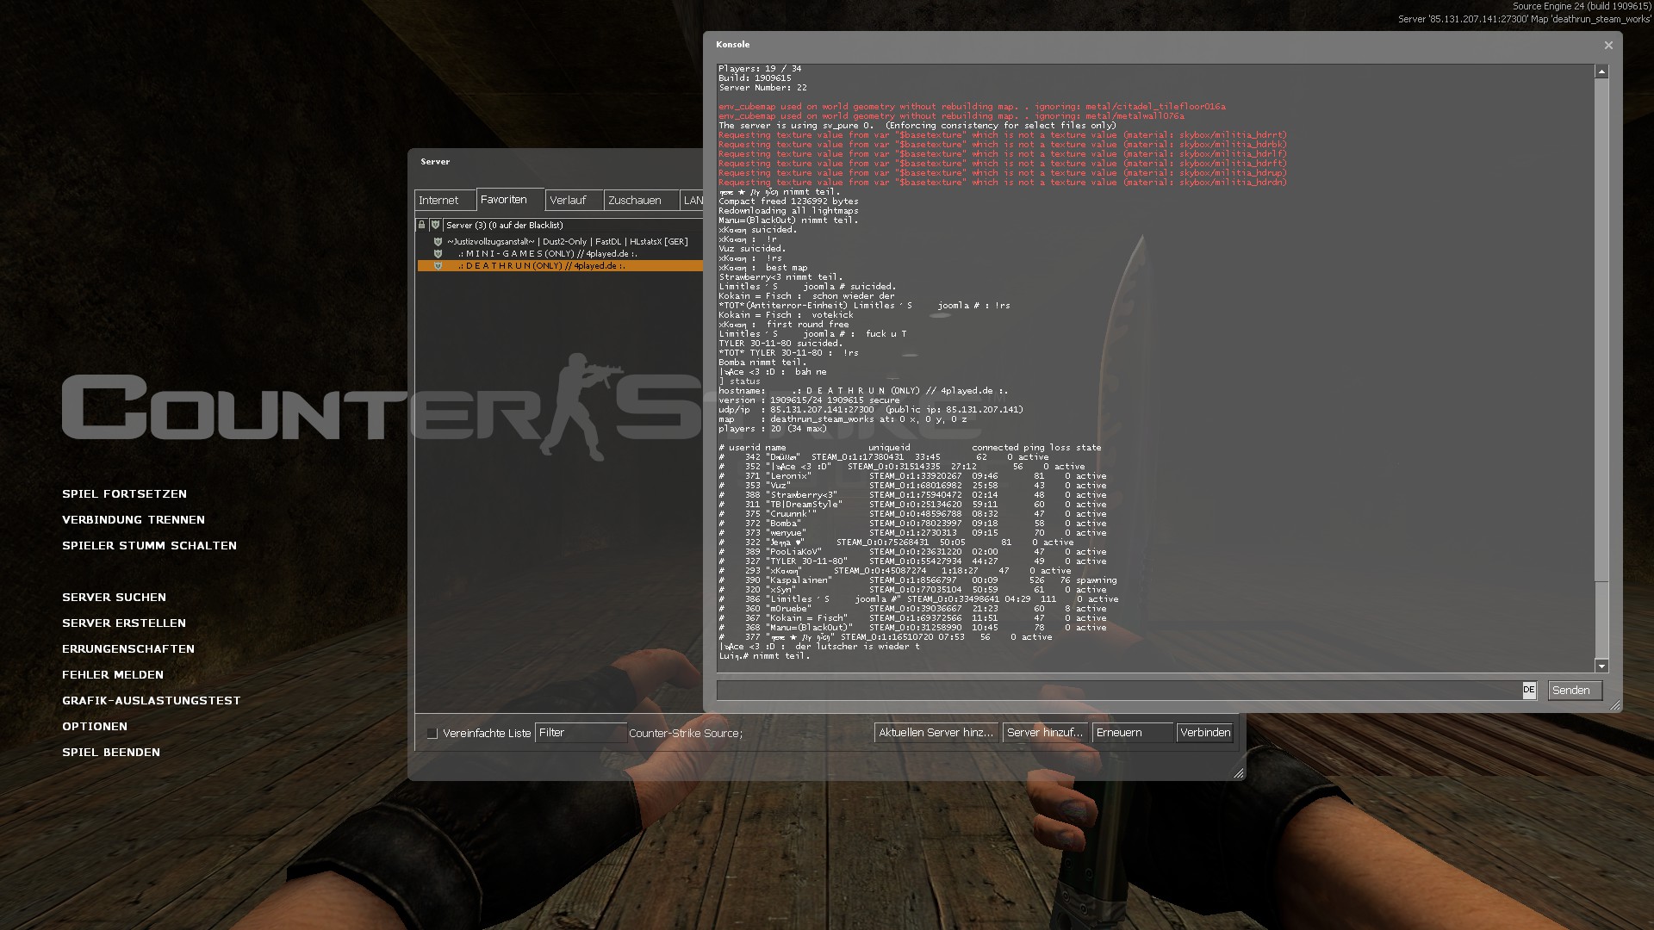1654x930 pixels.
Task: Click console line 'xKoяaη : best map'
Action: [x=763, y=268]
